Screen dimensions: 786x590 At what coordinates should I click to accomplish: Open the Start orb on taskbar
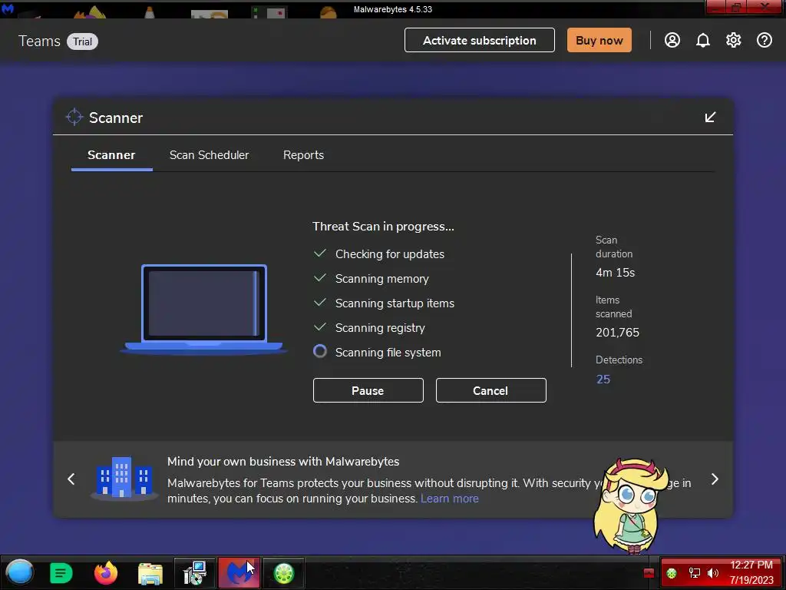pos(19,572)
